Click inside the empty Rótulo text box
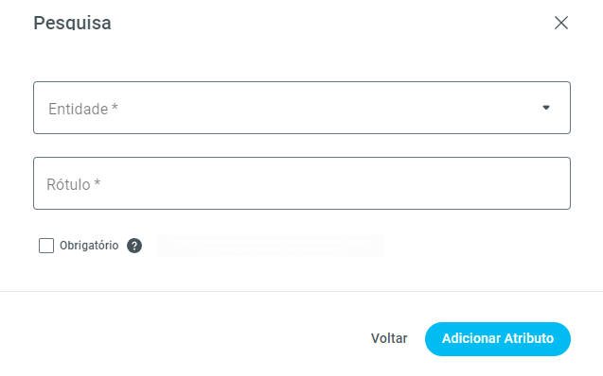Viewport: 603px width, 376px height. click(302, 183)
